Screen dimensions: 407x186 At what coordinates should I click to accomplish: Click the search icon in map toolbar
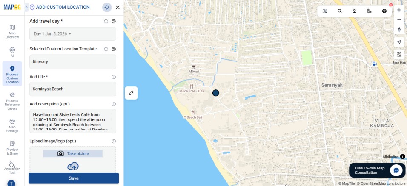pos(339,11)
